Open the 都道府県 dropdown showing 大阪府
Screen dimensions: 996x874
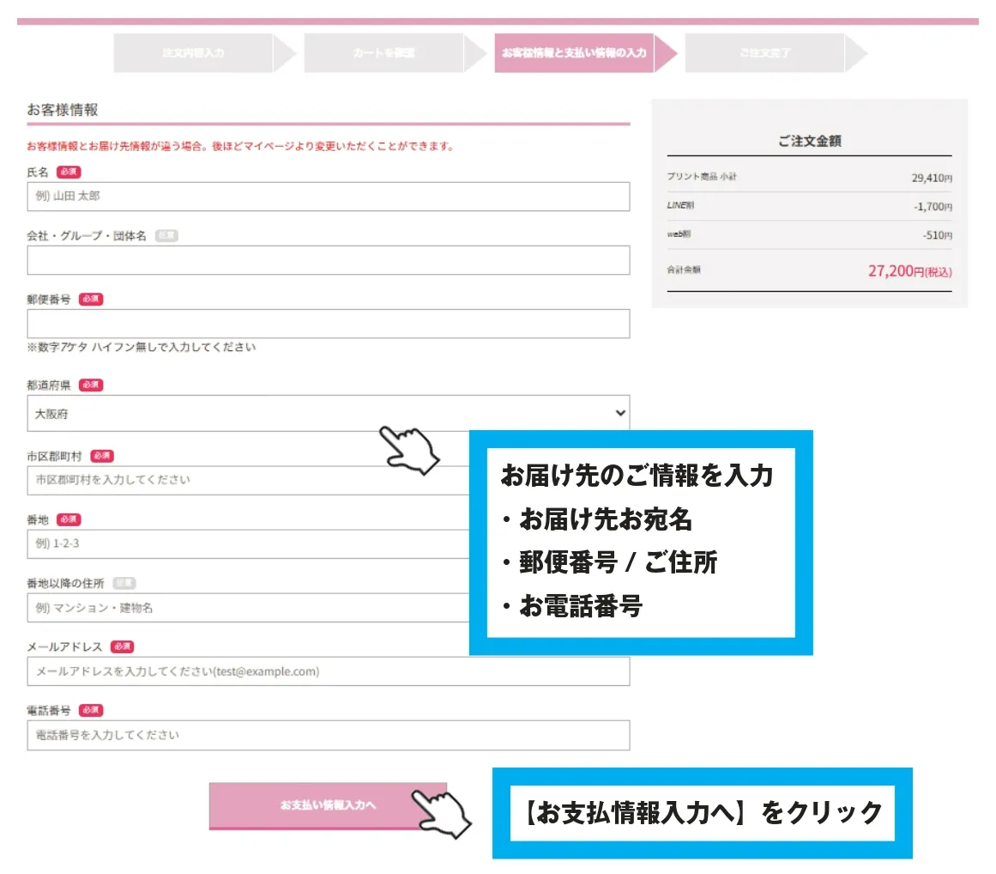[328, 413]
